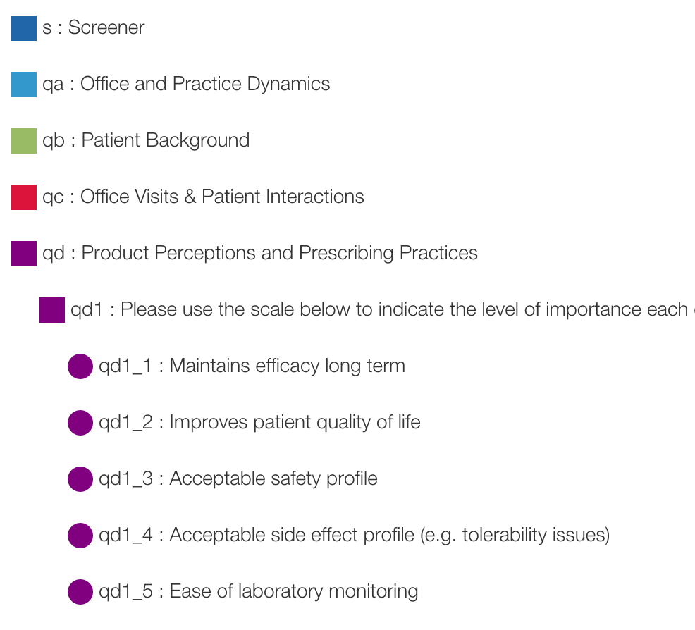Click the purple circle beside qd1_1
The height and width of the screenshot is (630, 695).
point(80,366)
